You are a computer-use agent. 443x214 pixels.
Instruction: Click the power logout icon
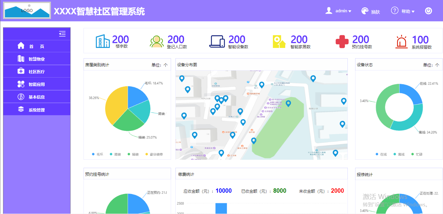pyautogui.click(x=428, y=11)
